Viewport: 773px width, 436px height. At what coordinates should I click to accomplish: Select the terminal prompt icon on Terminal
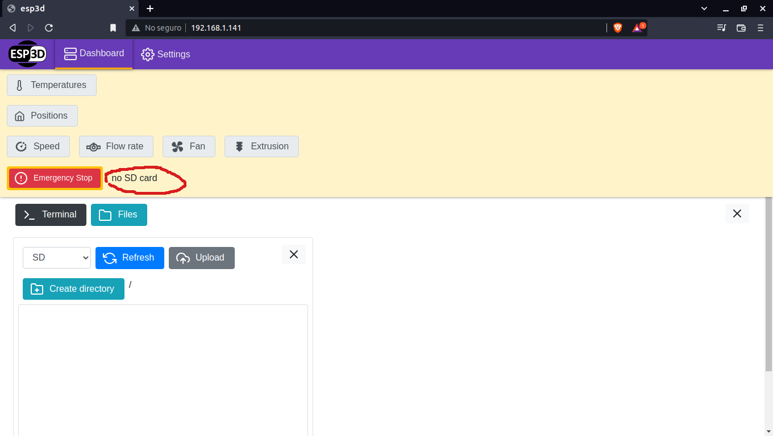tap(28, 215)
